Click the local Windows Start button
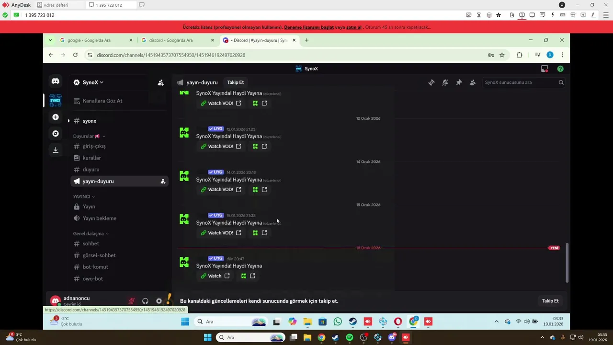This screenshot has width=613, height=345. (x=207, y=337)
